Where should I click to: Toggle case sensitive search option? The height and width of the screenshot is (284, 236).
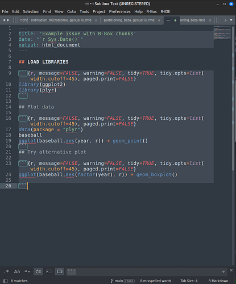(17, 272)
